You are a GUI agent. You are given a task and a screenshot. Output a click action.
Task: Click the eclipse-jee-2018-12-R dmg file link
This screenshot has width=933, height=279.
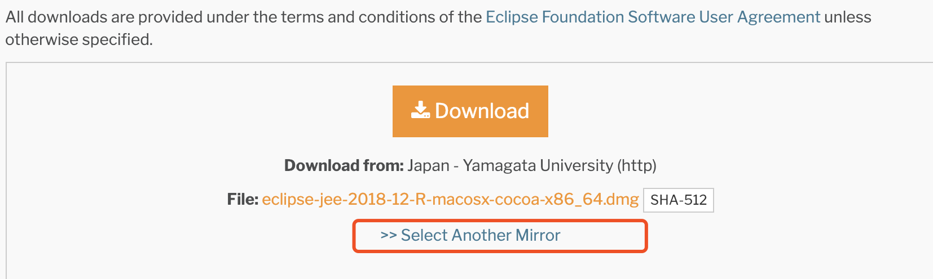pos(450,199)
